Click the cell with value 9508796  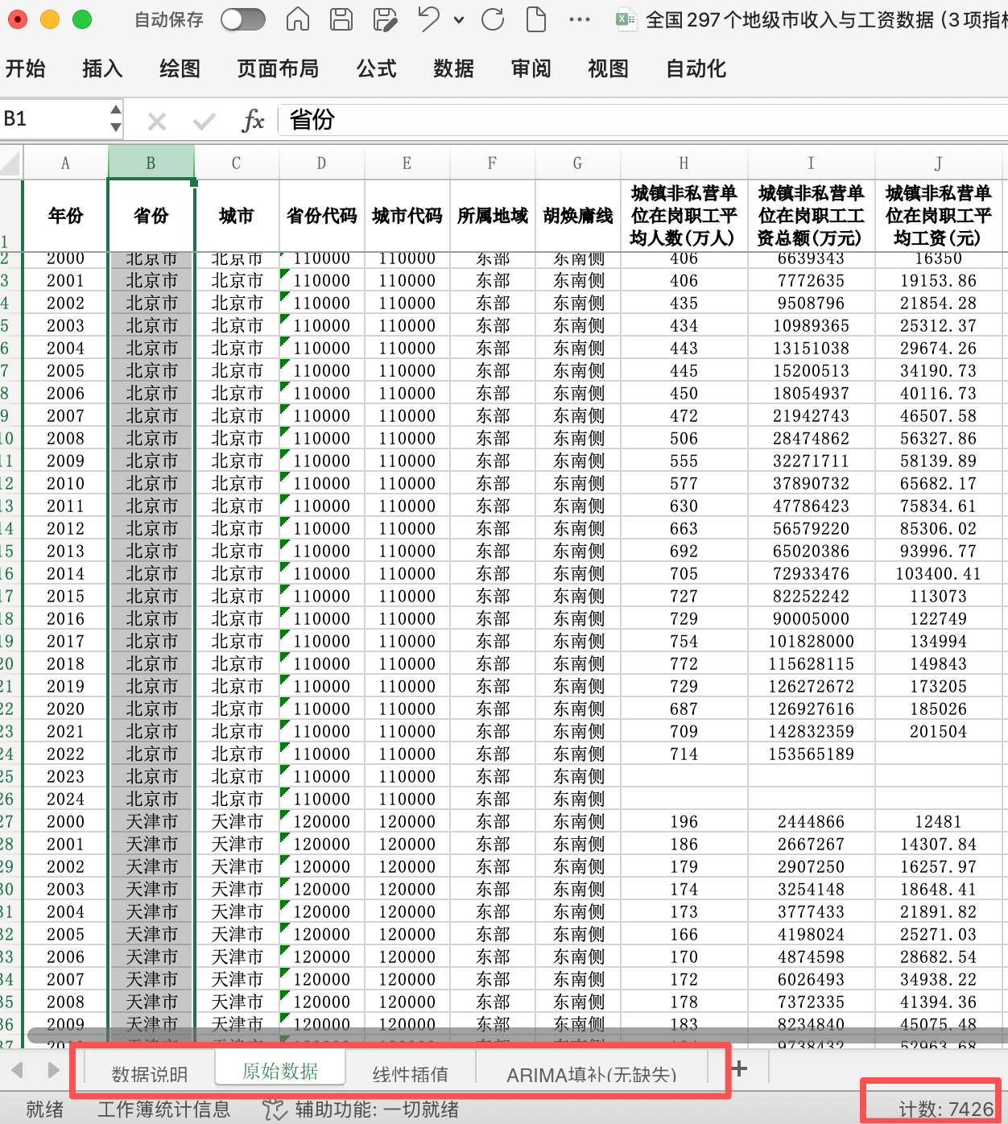[811, 304]
